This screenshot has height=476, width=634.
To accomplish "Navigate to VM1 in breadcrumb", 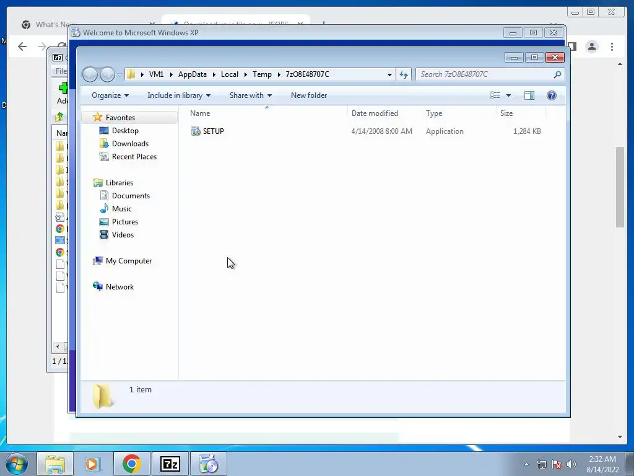I will (156, 74).
